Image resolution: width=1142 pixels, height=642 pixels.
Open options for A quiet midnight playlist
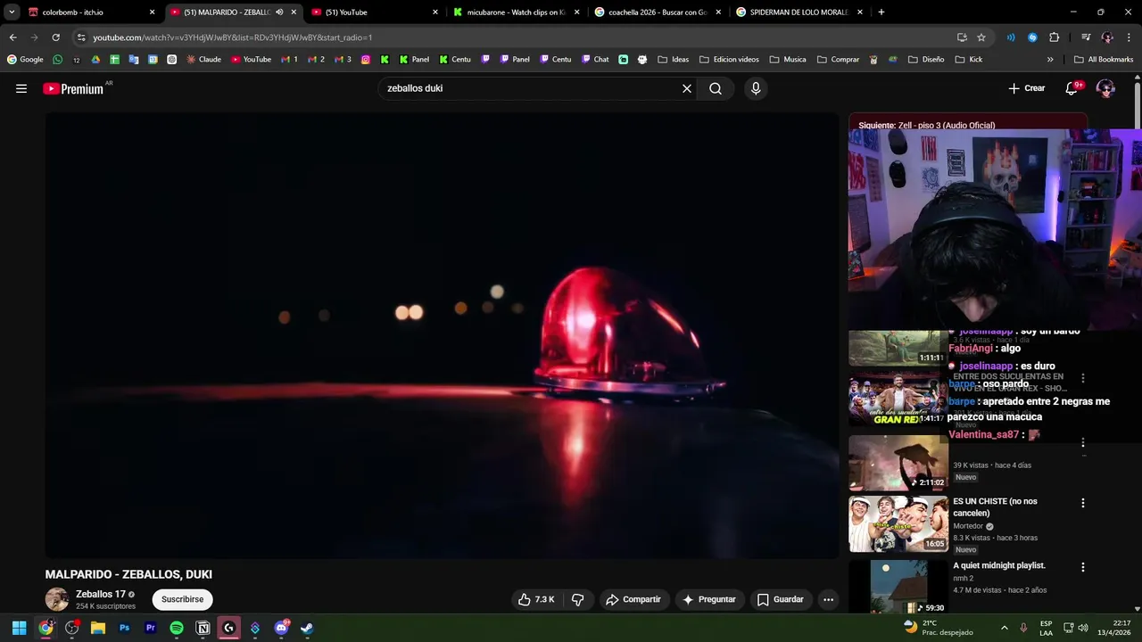pyautogui.click(x=1083, y=567)
